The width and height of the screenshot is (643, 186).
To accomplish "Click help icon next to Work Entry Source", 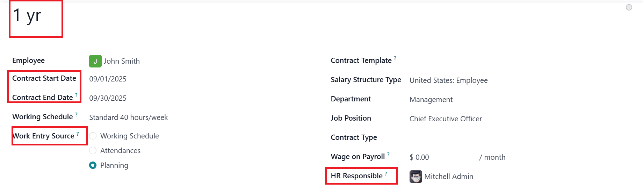I will click(78, 134).
